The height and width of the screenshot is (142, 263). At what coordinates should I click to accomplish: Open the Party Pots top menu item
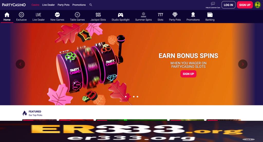[63, 5]
